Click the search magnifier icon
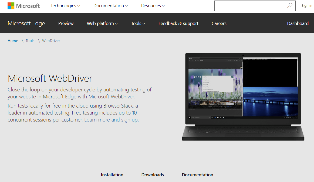The height and width of the screenshot is (182, 314). click(290, 6)
